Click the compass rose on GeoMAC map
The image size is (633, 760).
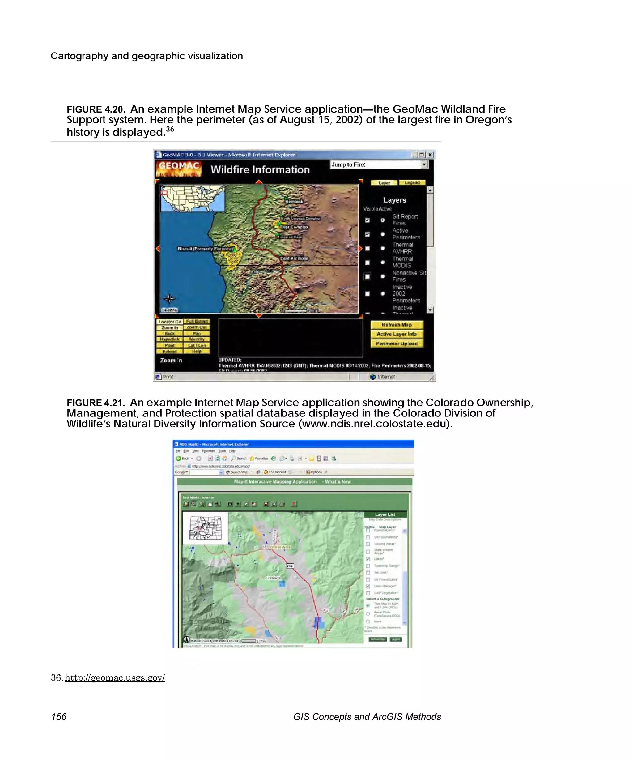169,299
